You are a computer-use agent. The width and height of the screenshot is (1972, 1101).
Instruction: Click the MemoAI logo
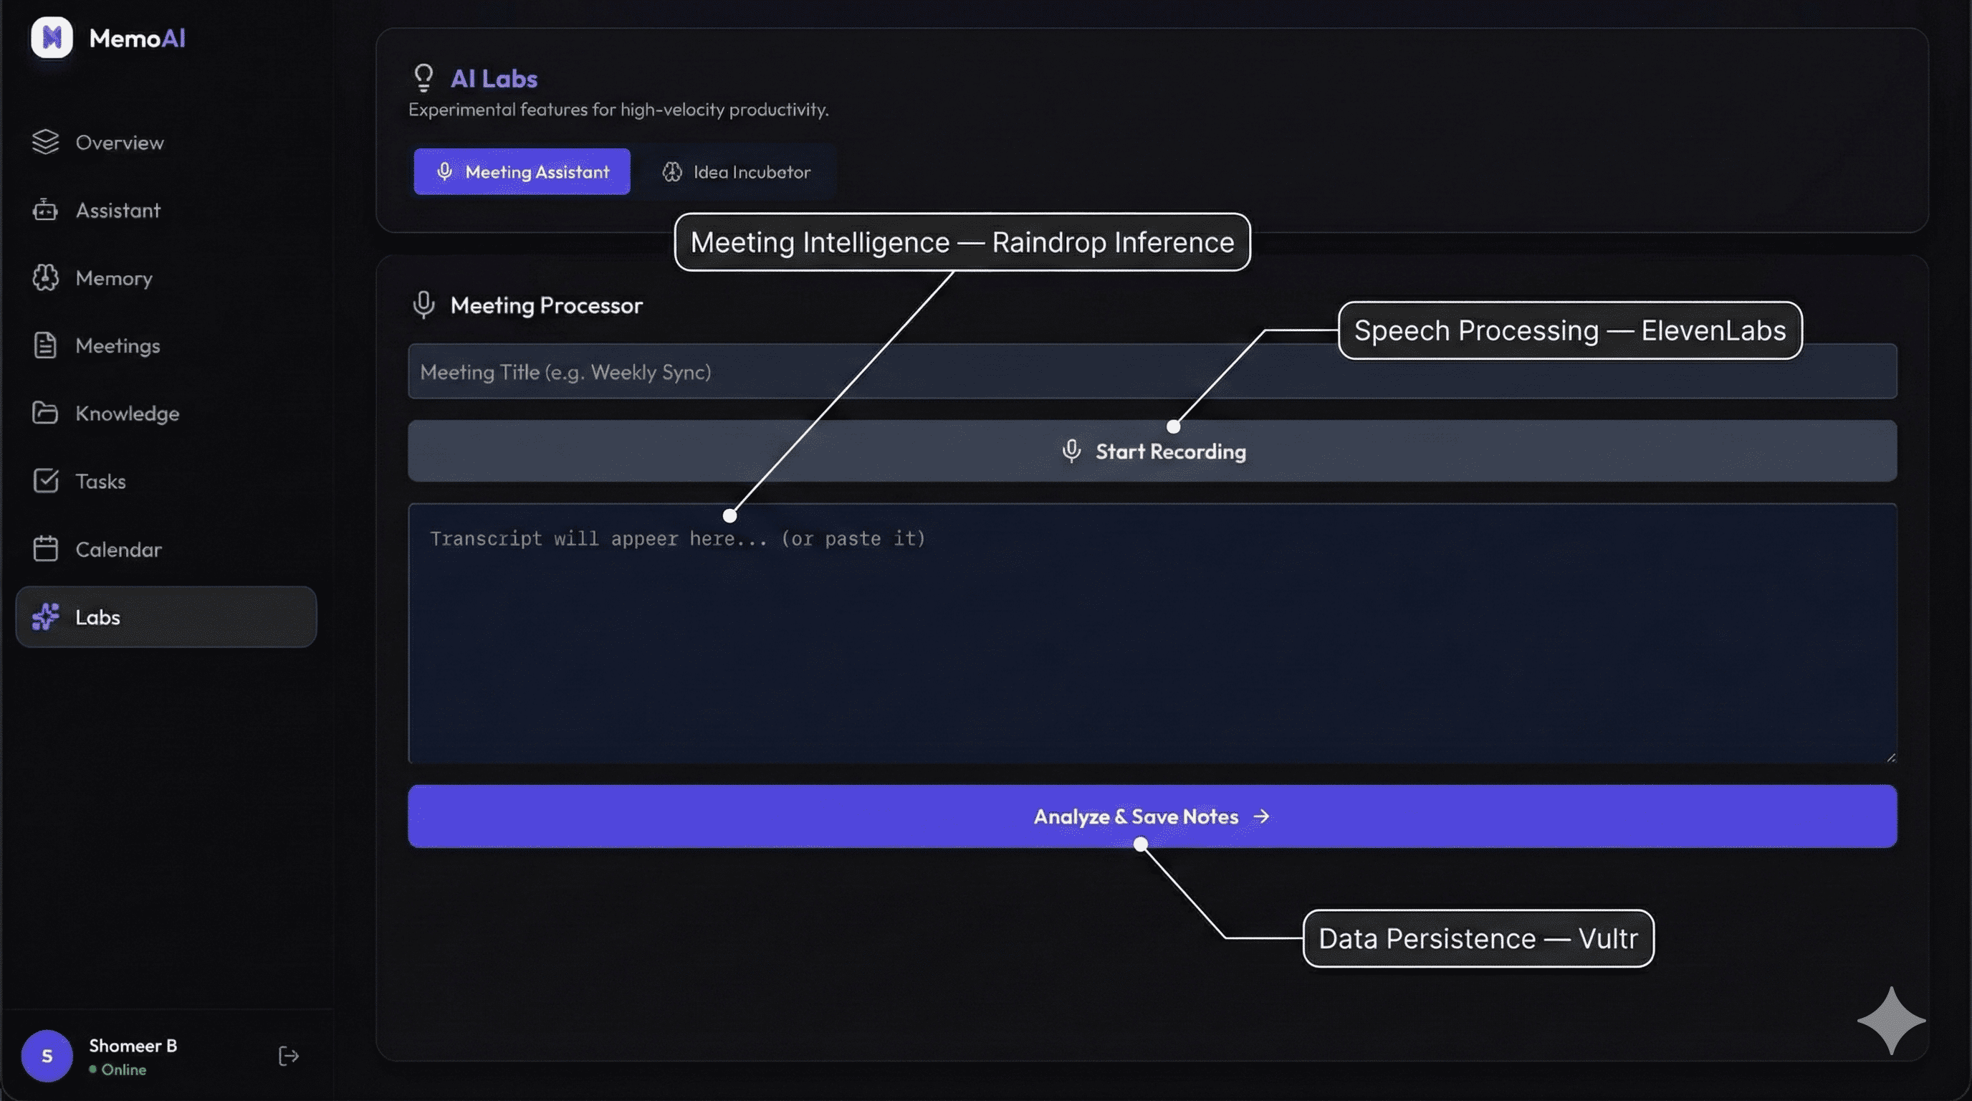51,37
